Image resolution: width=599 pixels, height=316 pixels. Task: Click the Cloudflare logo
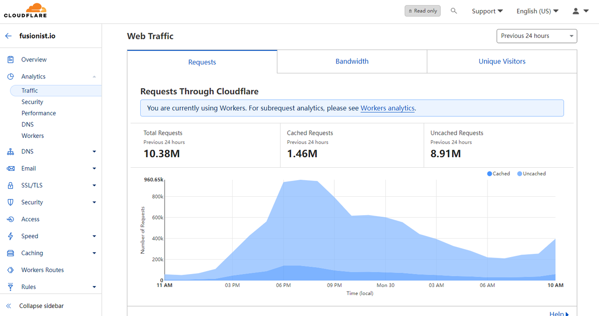[25, 10]
